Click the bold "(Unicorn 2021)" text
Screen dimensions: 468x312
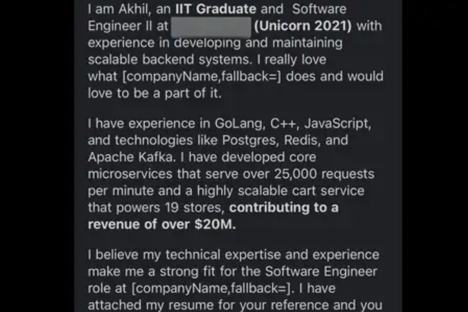303,26
